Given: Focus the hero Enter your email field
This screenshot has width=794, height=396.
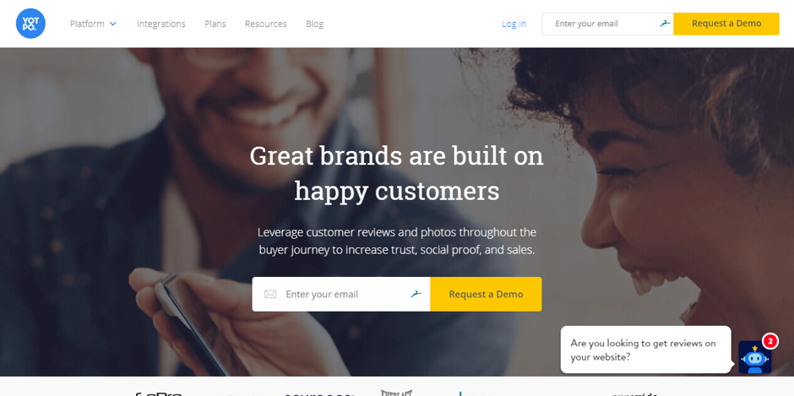Looking at the screenshot, I should coord(341,294).
